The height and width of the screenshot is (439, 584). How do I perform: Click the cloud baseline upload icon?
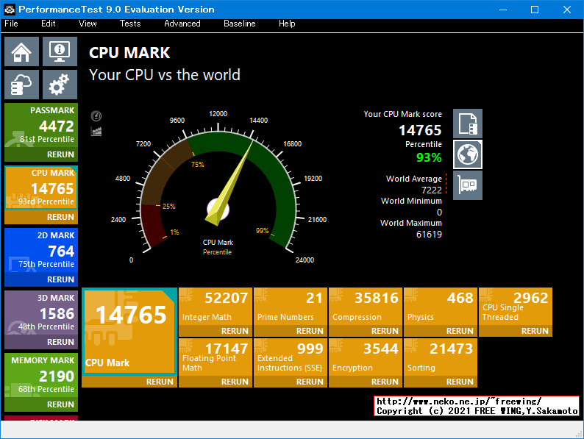coord(22,85)
